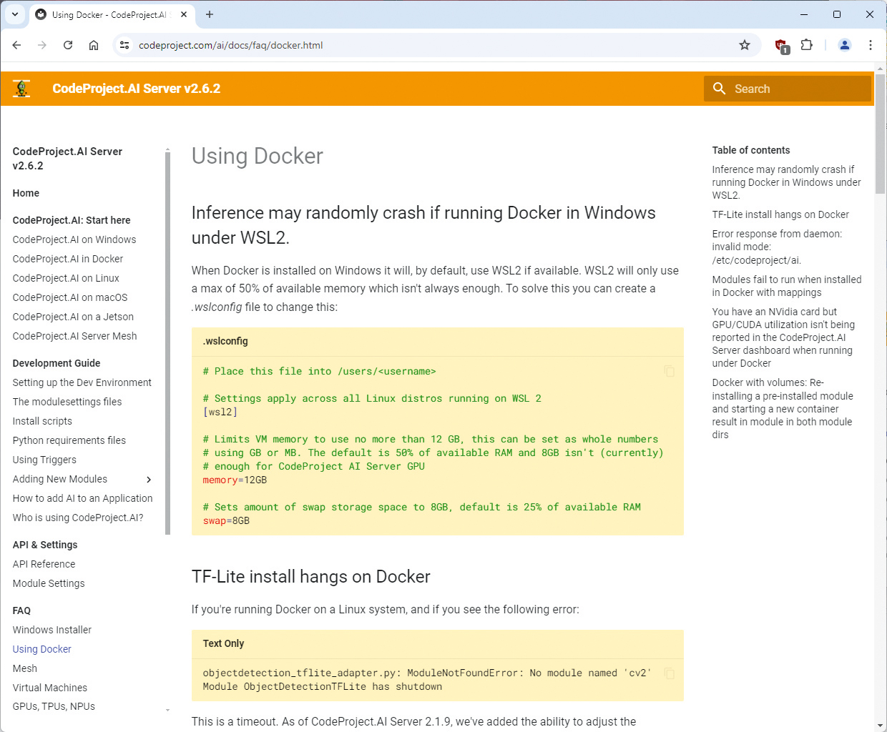The width and height of the screenshot is (887, 732).
Task: Open the Home sidebar link
Action: pyautogui.click(x=26, y=193)
